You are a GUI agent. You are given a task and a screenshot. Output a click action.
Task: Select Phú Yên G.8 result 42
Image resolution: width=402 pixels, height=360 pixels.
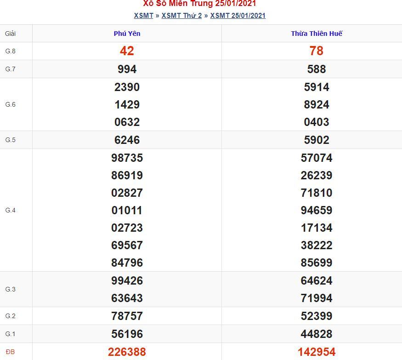click(x=127, y=51)
